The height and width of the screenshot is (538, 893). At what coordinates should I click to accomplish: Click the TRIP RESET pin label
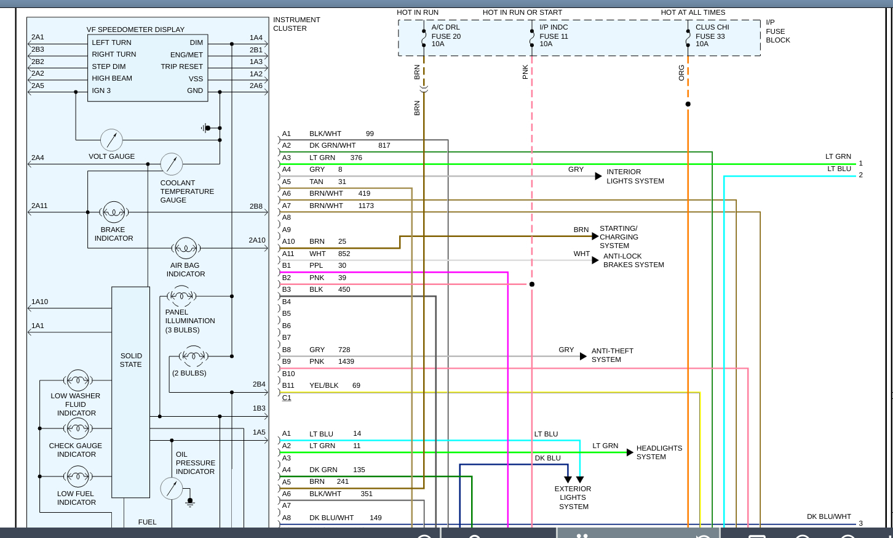[x=181, y=66]
